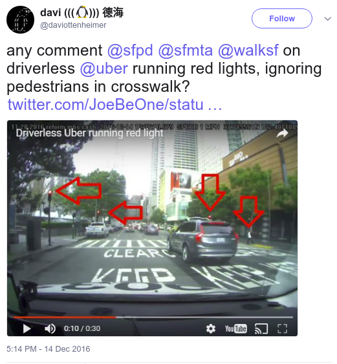Open the tweet timestamp 14 Dec 2016
Viewport: 337px width, 364px height.
tap(49, 349)
